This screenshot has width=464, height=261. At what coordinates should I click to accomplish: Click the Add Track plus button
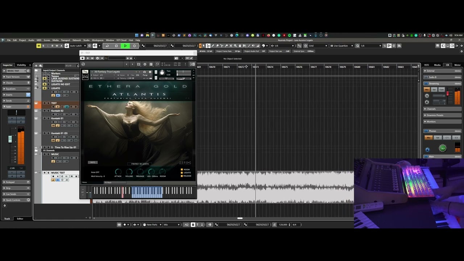[x=36, y=66]
